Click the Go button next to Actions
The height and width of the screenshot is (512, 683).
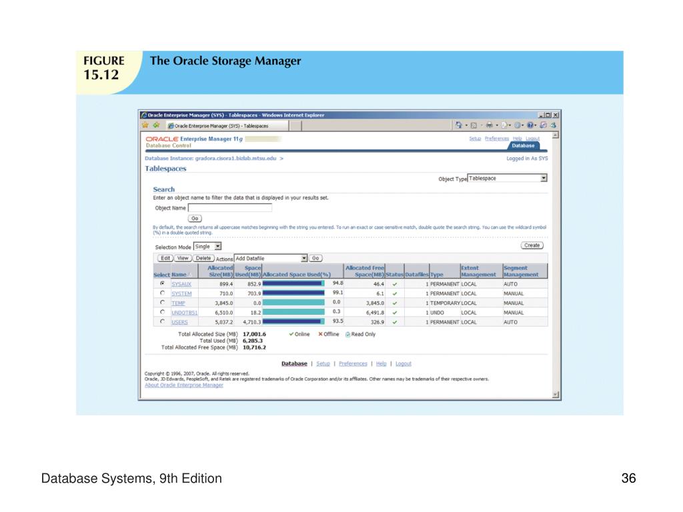point(315,259)
